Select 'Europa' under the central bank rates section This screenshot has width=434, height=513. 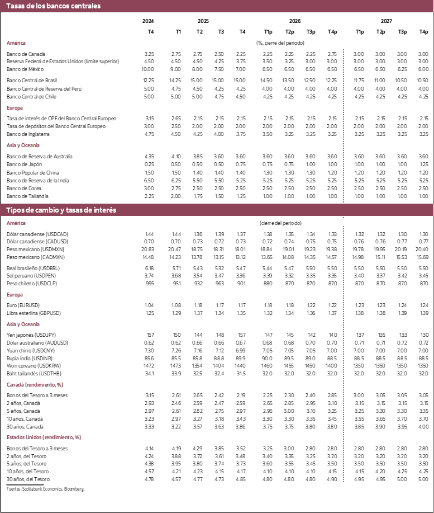click(15, 108)
